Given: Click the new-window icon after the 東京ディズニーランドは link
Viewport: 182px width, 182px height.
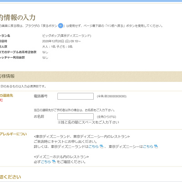Looking at the screenshot, I should 101,147.
